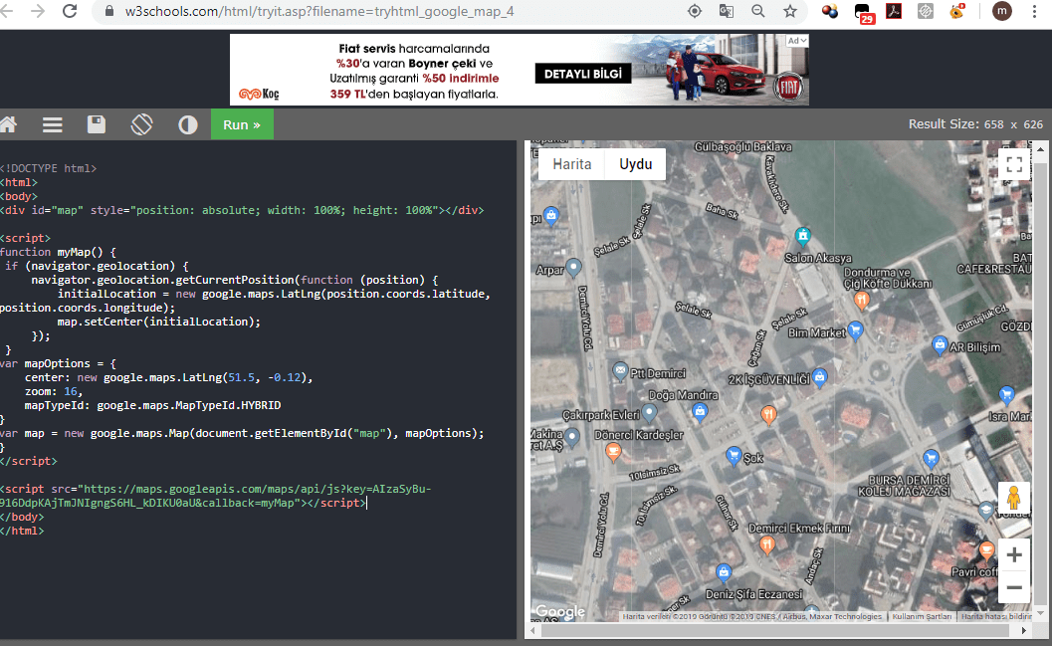The image size is (1052, 646).
Task: Click the Doğa Mandıra shop marker
Action: 700,411
